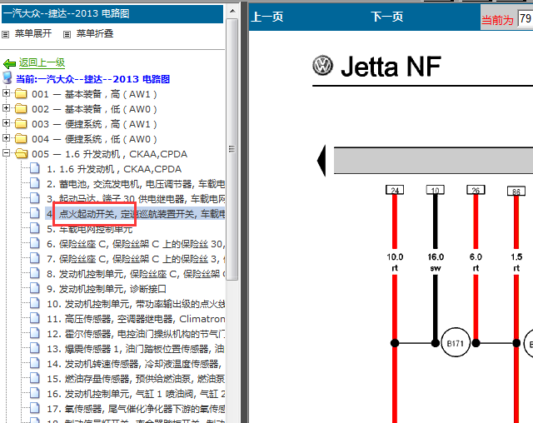
Task: Click folder icon of 003 便捷系统 高
Action: coord(21,123)
